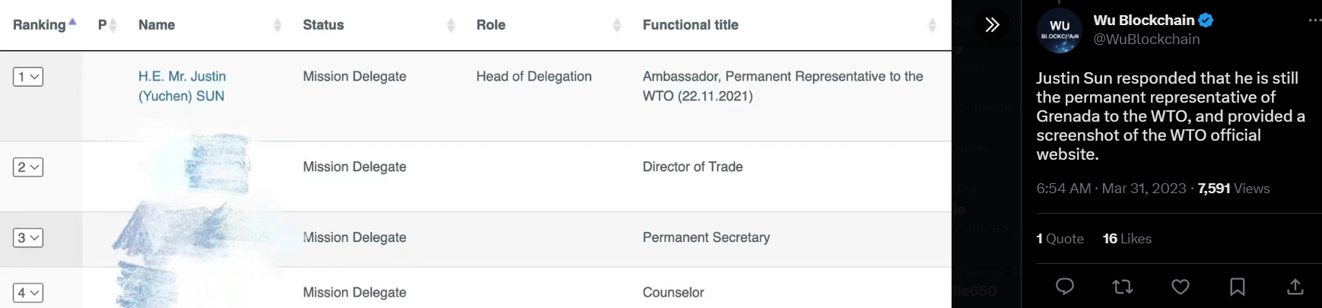This screenshot has width=1322, height=308.
Task: Open ranking 4 dropdown
Action: (x=28, y=293)
